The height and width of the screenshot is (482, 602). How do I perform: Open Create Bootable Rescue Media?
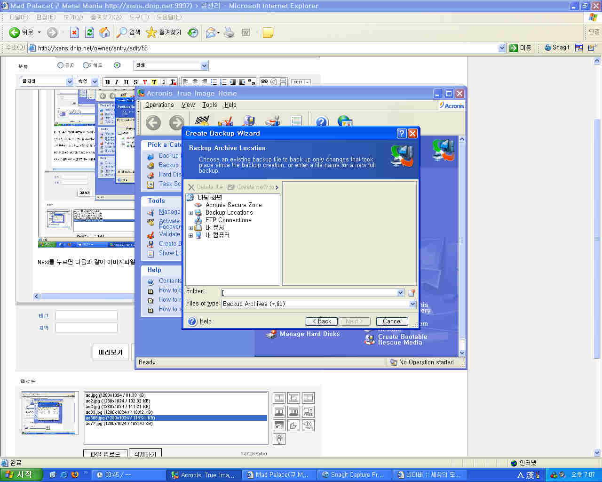pos(396,339)
